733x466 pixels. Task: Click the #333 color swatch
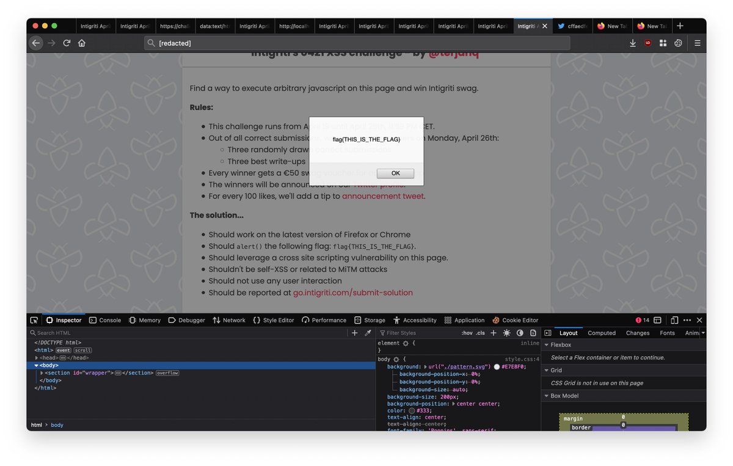click(x=412, y=411)
